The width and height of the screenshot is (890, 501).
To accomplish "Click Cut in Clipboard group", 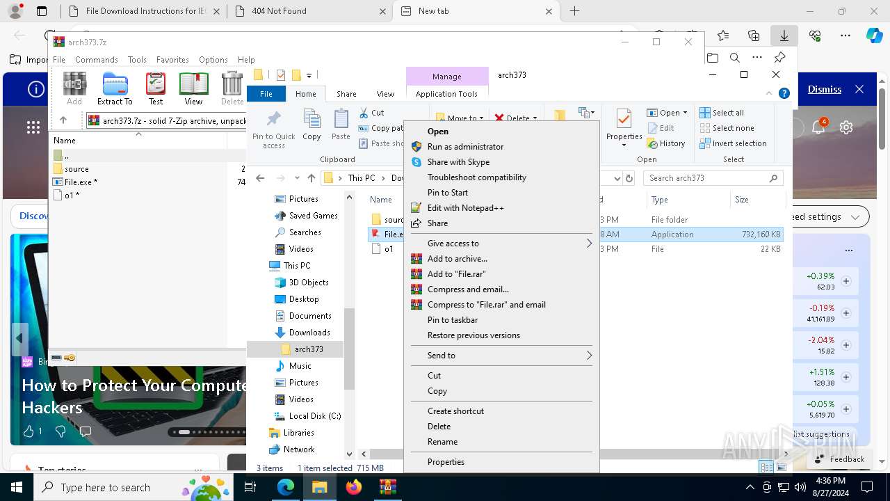I will pyautogui.click(x=372, y=113).
